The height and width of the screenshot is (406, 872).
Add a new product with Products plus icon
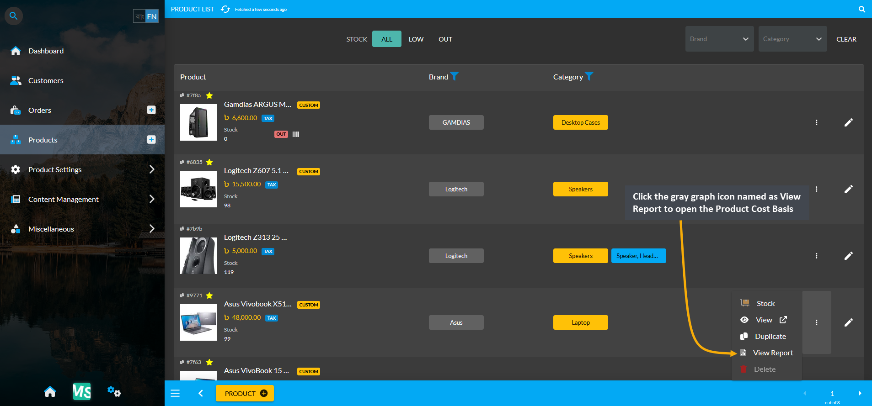coord(151,139)
